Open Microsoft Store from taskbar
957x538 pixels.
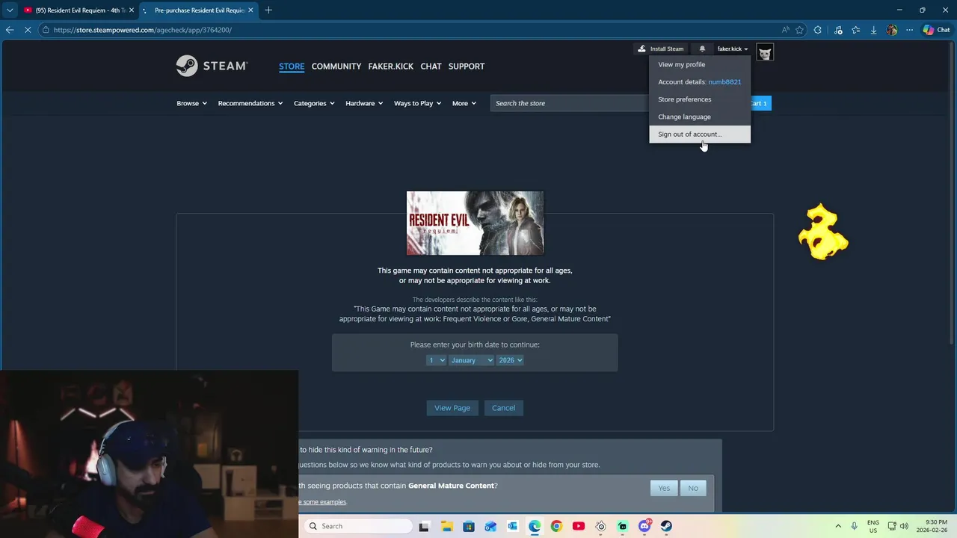click(x=468, y=526)
